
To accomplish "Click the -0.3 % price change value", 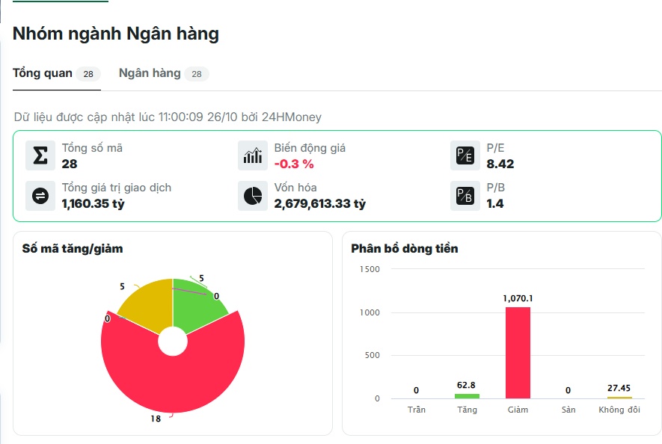I will 294,164.
